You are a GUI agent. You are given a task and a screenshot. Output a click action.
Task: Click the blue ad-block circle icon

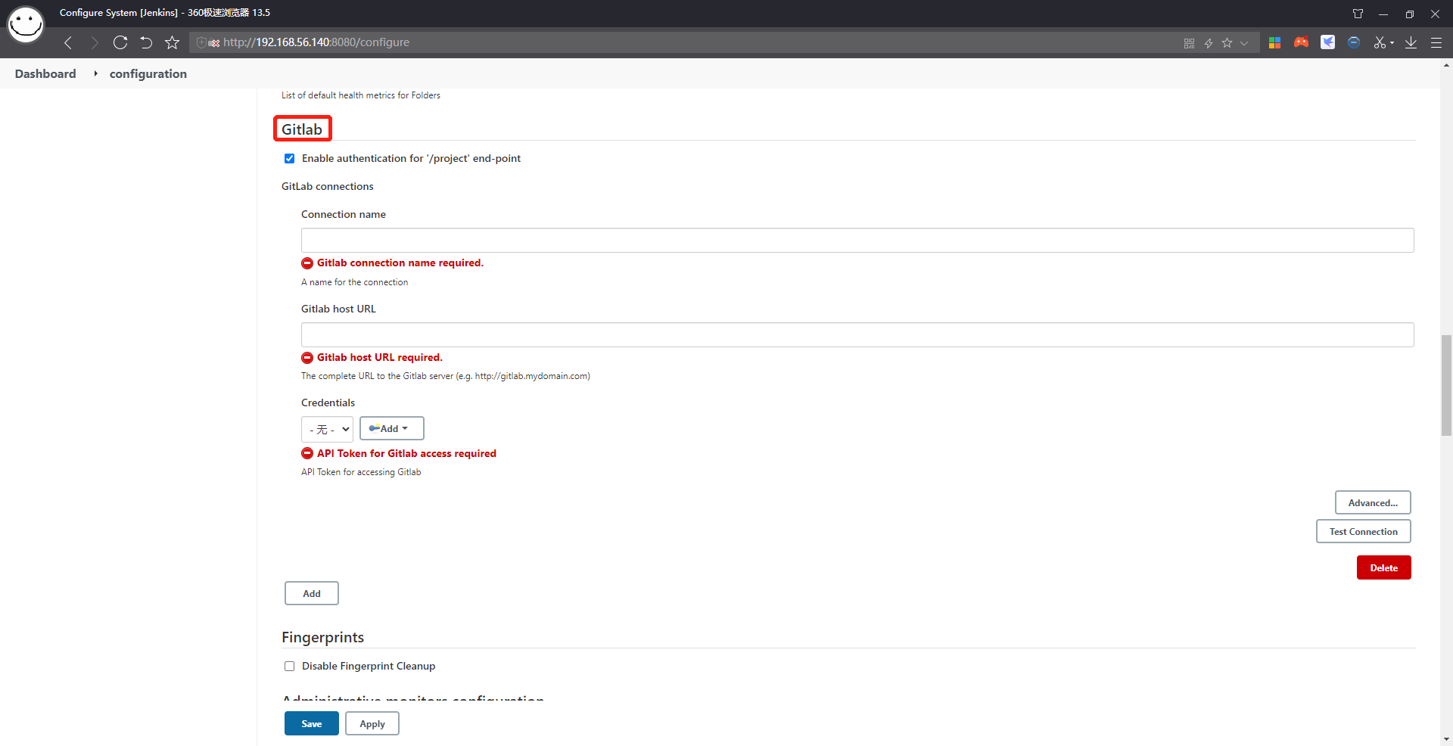pyautogui.click(x=1354, y=42)
